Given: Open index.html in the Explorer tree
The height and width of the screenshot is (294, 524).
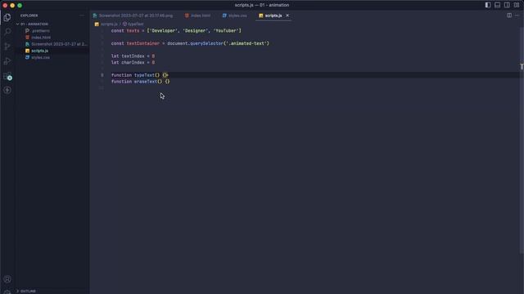Looking at the screenshot, I should click(x=53, y=38).
